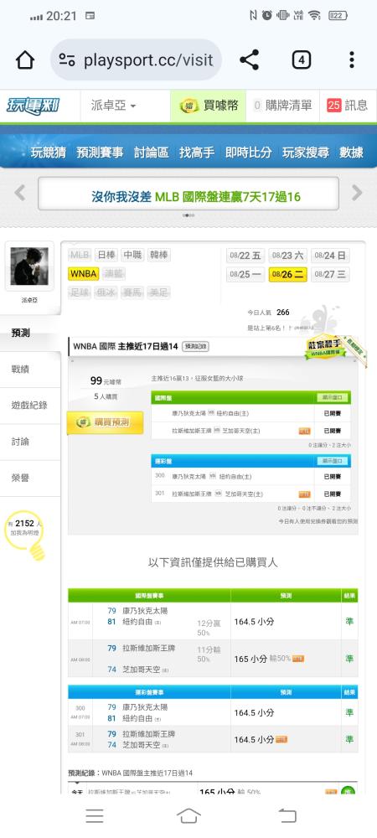Tap the share icon in browser bar

tap(250, 59)
